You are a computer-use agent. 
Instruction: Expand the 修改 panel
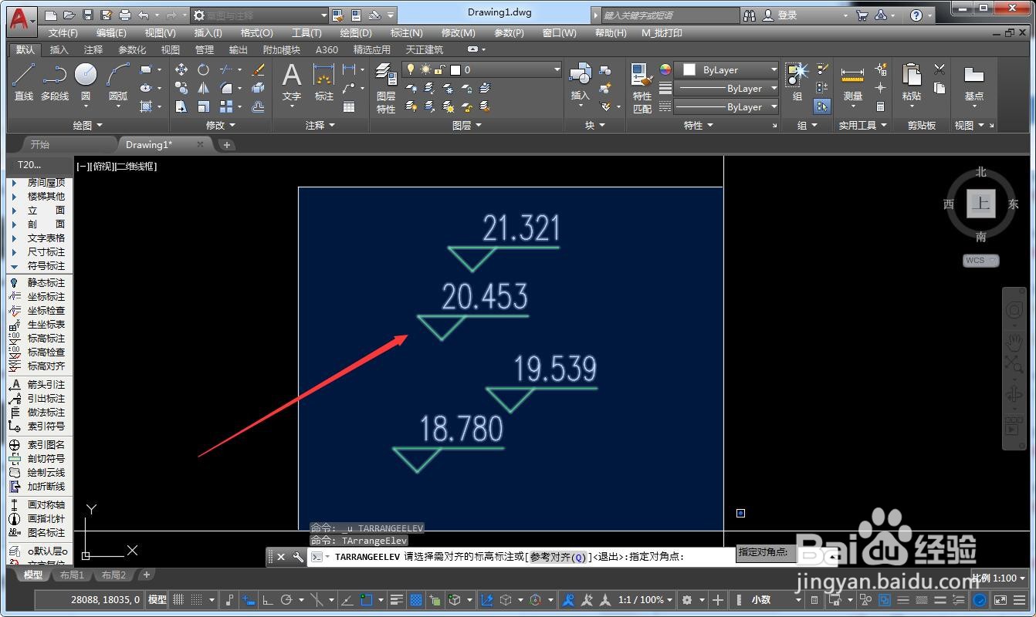pos(221,125)
